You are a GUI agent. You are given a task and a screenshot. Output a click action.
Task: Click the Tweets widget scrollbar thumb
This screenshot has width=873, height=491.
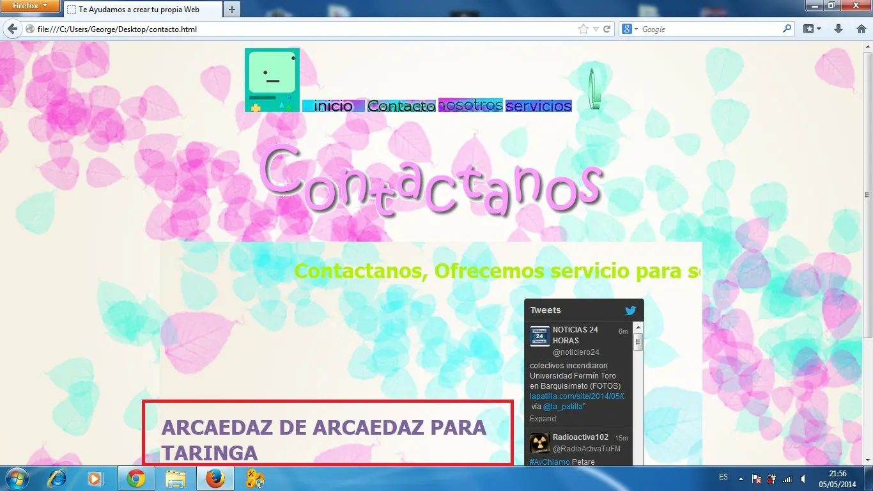[x=638, y=342]
